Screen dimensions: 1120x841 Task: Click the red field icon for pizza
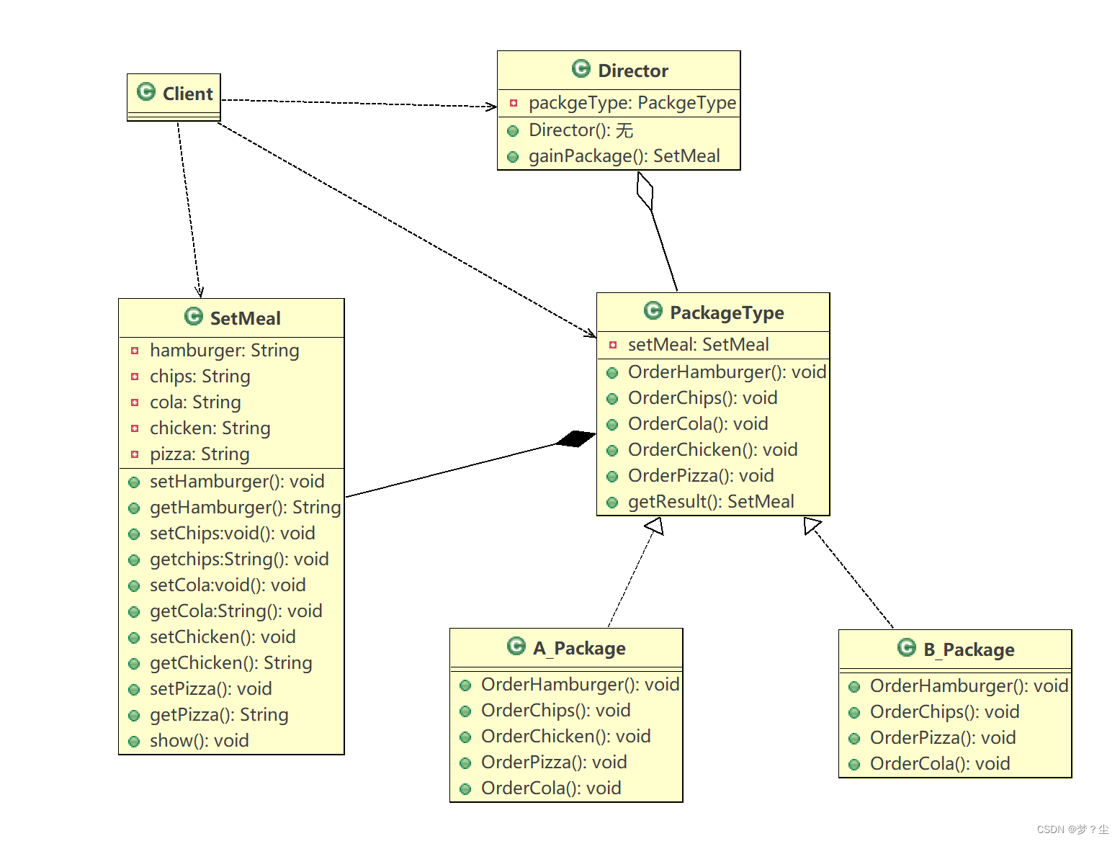click(x=135, y=454)
